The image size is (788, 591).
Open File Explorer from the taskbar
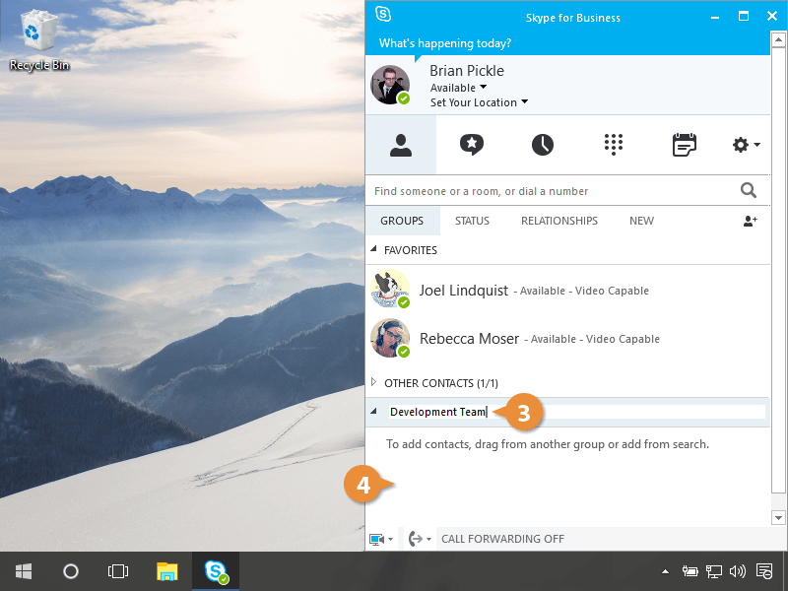167,571
